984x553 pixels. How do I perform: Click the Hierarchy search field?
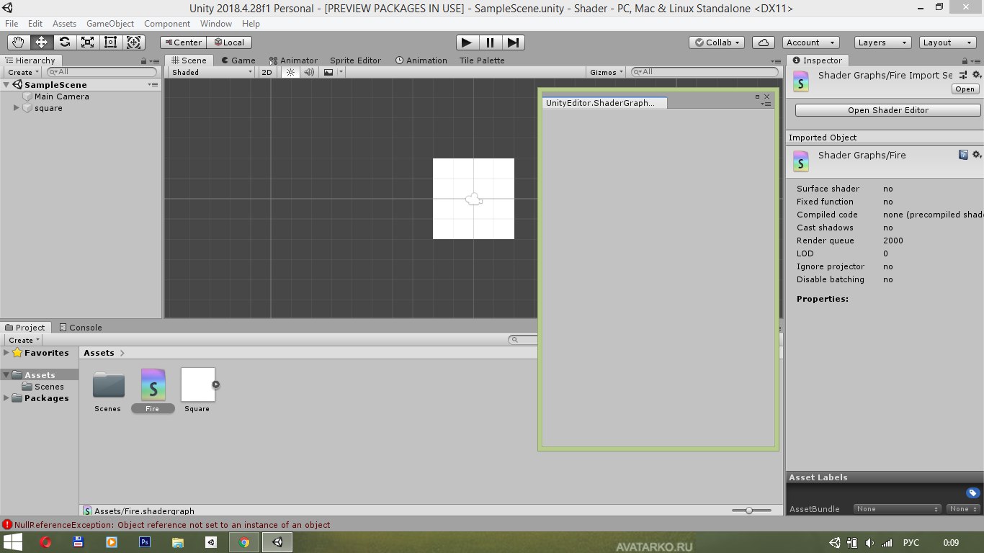coord(102,72)
